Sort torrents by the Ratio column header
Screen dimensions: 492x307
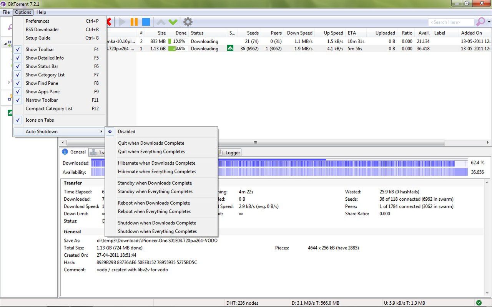pyautogui.click(x=406, y=33)
